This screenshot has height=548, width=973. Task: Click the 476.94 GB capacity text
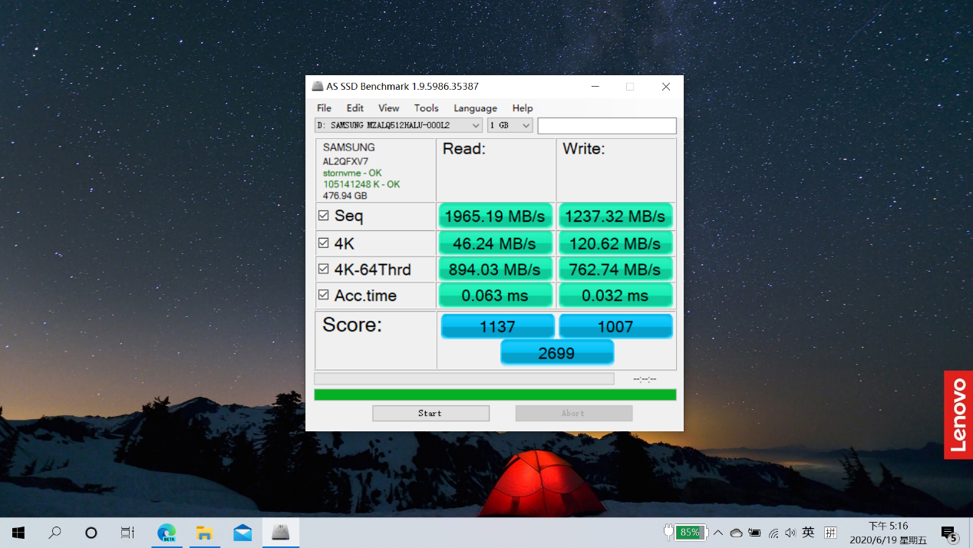pos(345,196)
